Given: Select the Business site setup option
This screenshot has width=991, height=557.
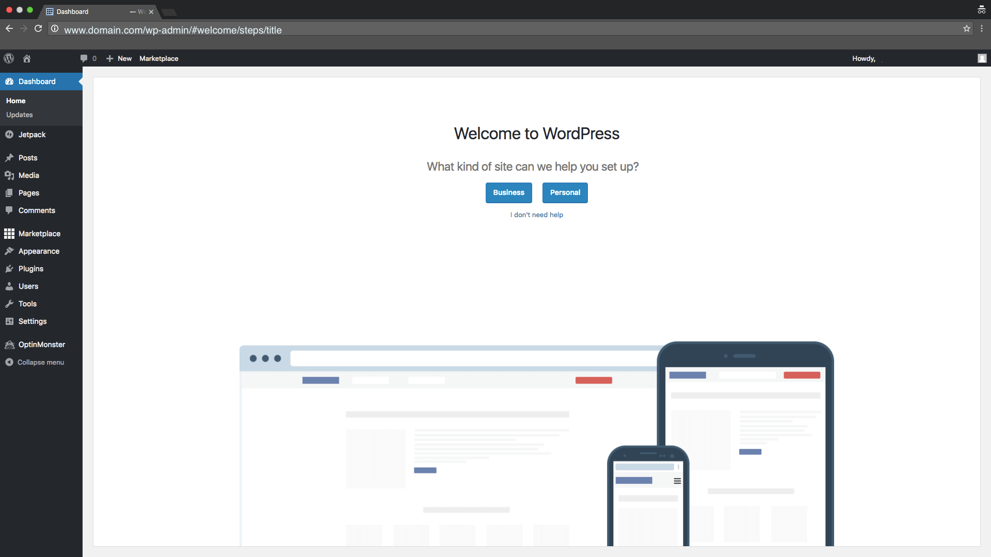Looking at the screenshot, I should pos(508,192).
